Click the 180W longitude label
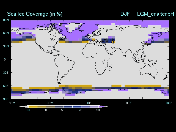Image resolution: width=176 pixels, height=132 pixels. (11, 103)
